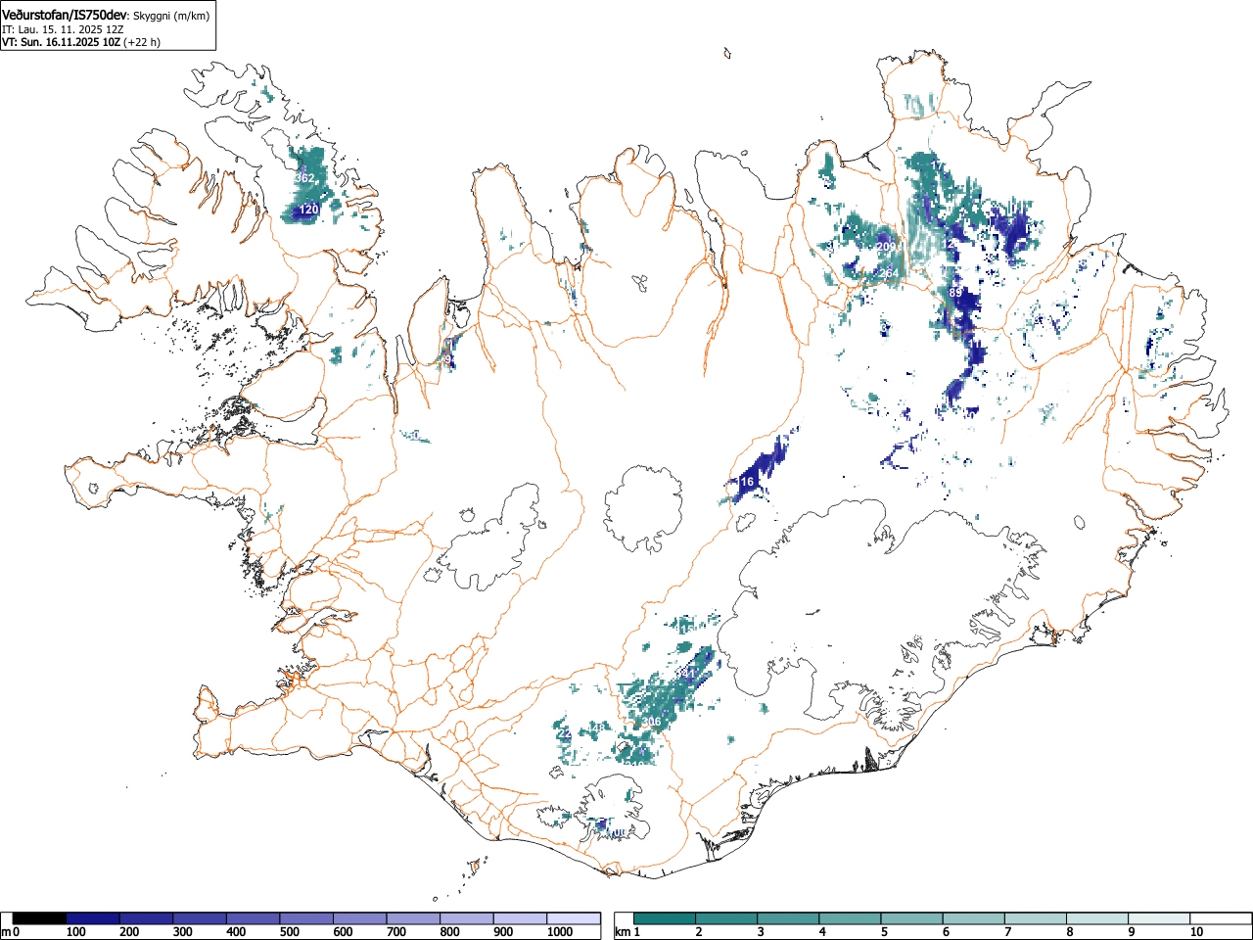The height and width of the screenshot is (940, 1253).
Task: Click the '209' value in the north
Action: 886,246
